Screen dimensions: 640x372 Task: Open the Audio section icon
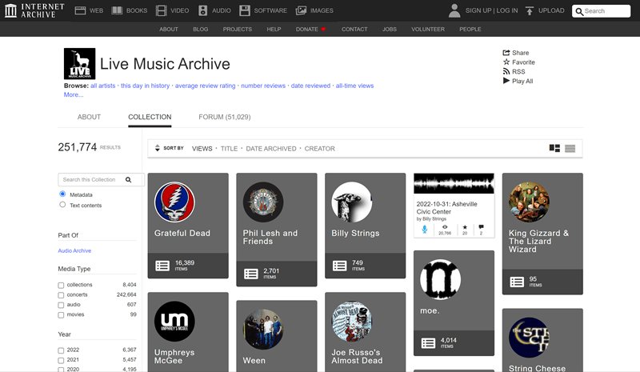[x=203, y=10]
